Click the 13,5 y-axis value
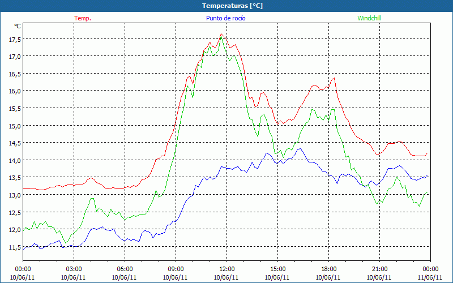453x283 pixels. coord(15,178)
